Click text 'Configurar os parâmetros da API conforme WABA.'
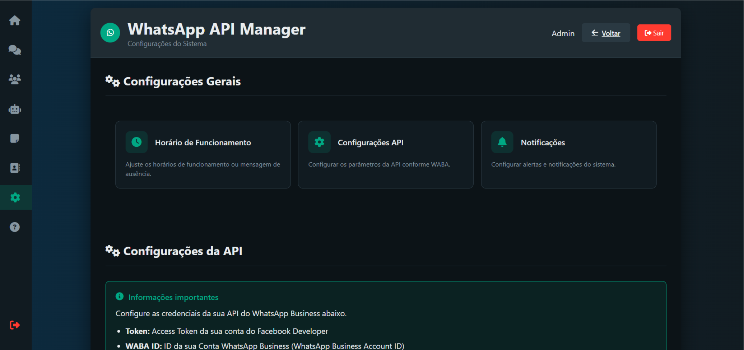Screen dimensions: 744x350 (x=379, y=164)
